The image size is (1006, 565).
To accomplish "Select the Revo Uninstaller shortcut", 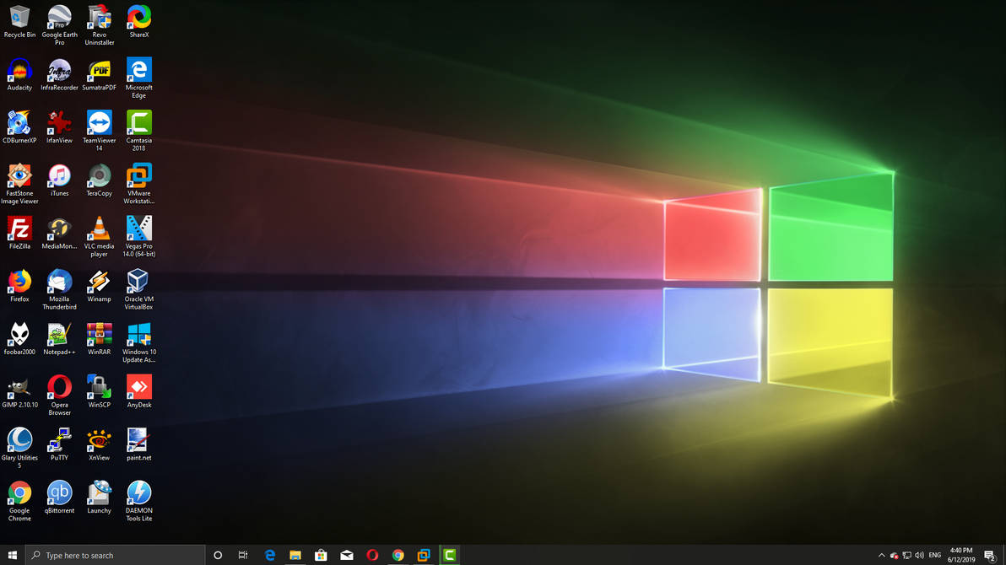I will point(100,25).
